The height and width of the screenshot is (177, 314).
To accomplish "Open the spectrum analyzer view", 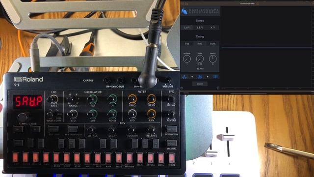I will tap(200, 77).
